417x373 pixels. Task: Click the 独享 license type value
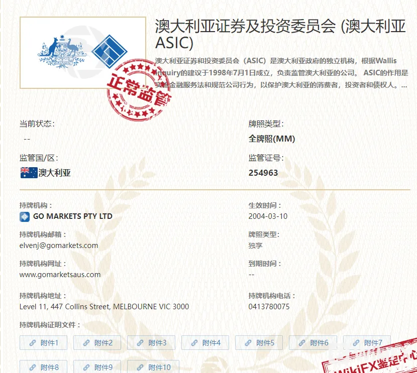256,245
